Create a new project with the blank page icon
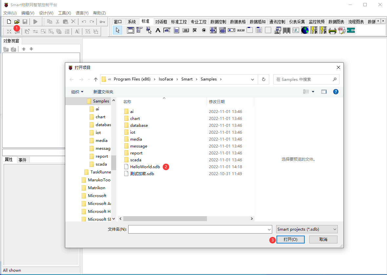This screenshot has height=275, width=387. [x=9, y=22]
